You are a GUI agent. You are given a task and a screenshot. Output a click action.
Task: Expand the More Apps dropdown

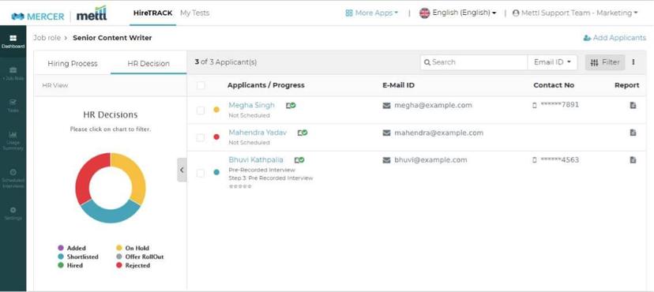(372, 13)
